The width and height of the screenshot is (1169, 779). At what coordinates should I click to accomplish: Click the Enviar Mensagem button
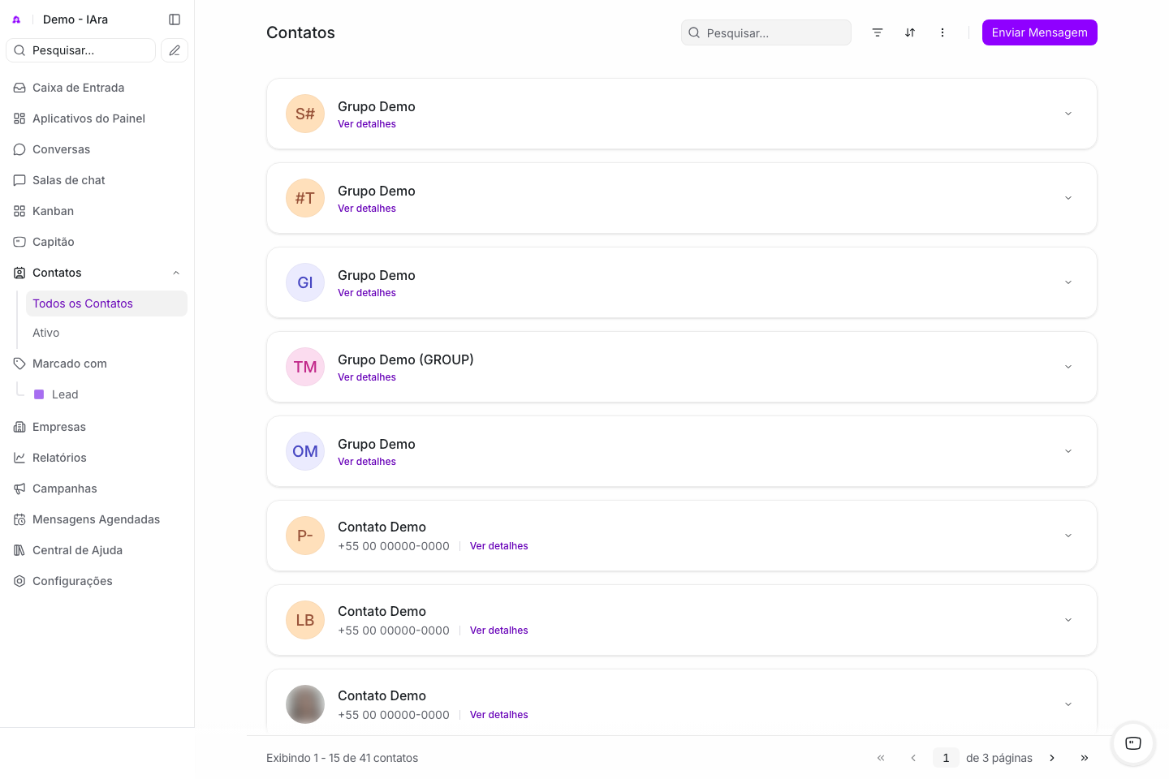(x=1039, y=32)
